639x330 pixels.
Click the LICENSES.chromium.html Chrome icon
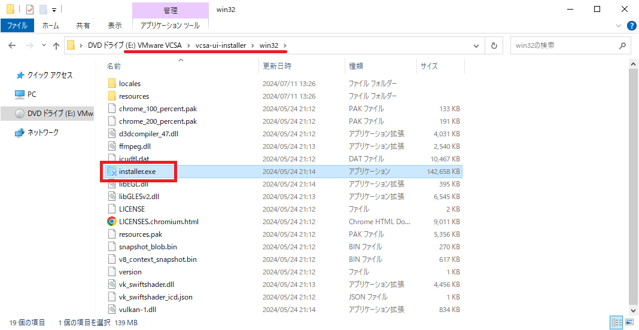[112, 222]
